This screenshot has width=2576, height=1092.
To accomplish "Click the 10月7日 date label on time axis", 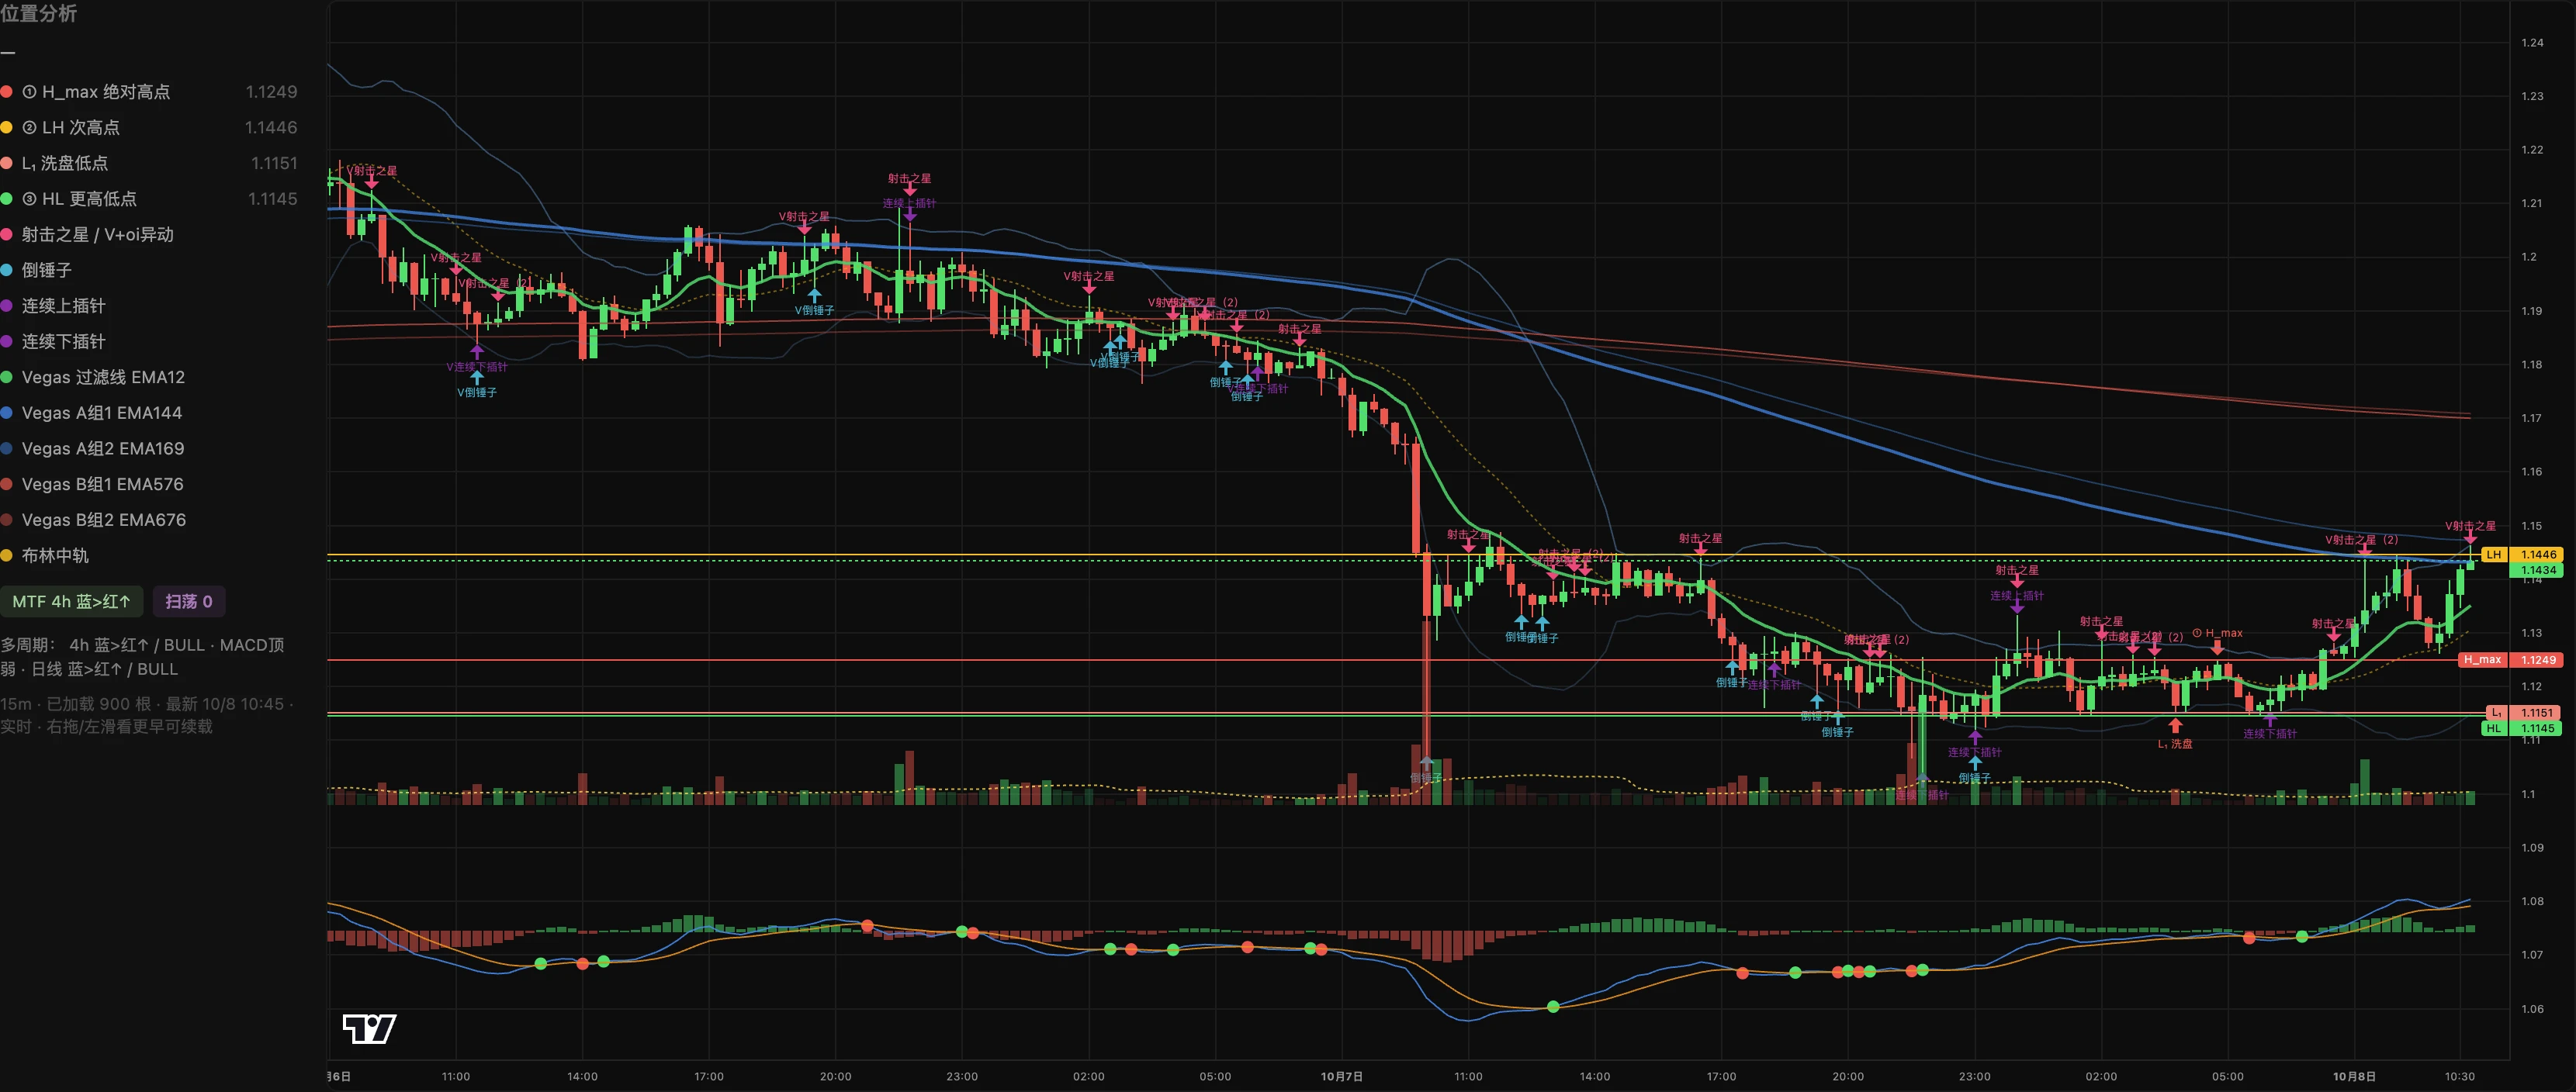I will tap(1341, 1076).
